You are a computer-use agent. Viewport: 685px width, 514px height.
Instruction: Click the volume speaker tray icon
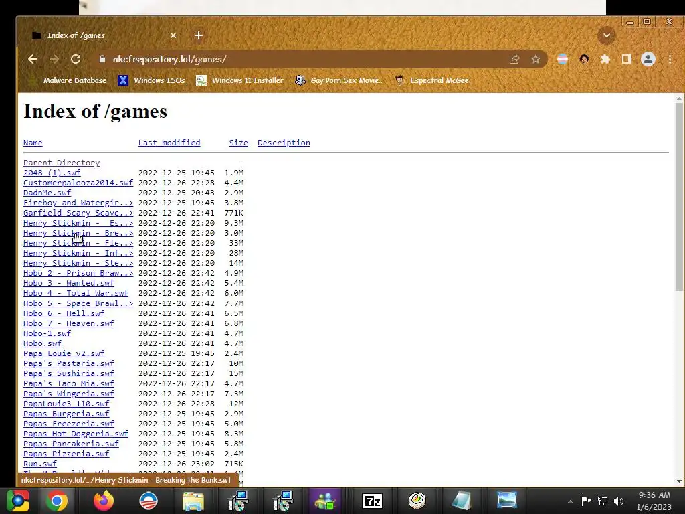[x=619, y=501]
